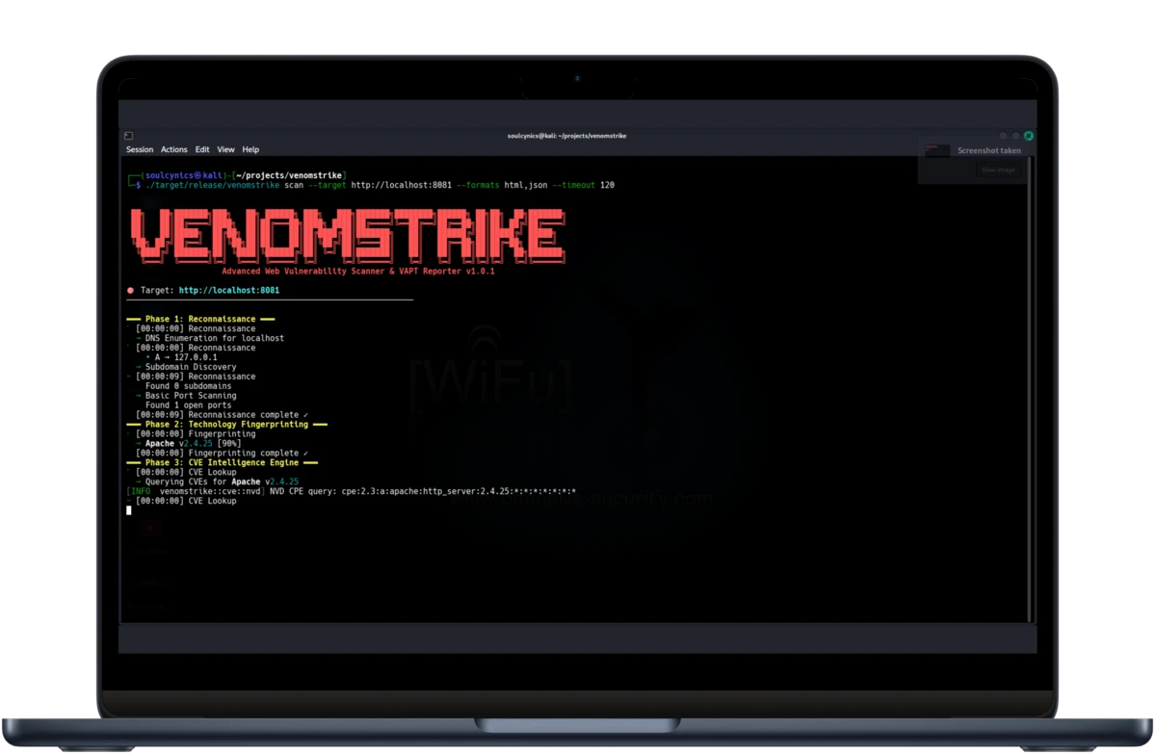Screen dimensions: 1156x754
Task: Click the Basic Port Scanning line
Action: [x=186, y=396]
